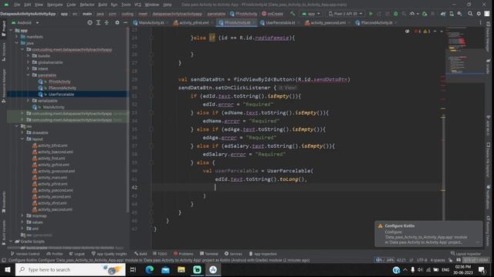Open the Build tool window
Screen dimensions: 494x277
[x=140, y=254]
